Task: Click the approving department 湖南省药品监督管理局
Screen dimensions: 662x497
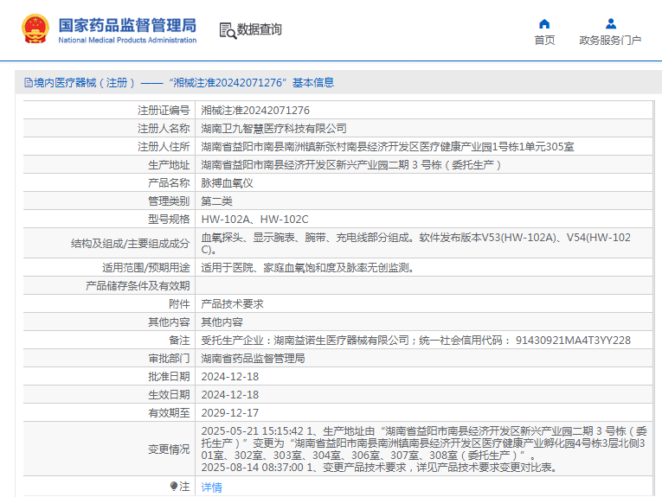Action: (x=253, y=359)
